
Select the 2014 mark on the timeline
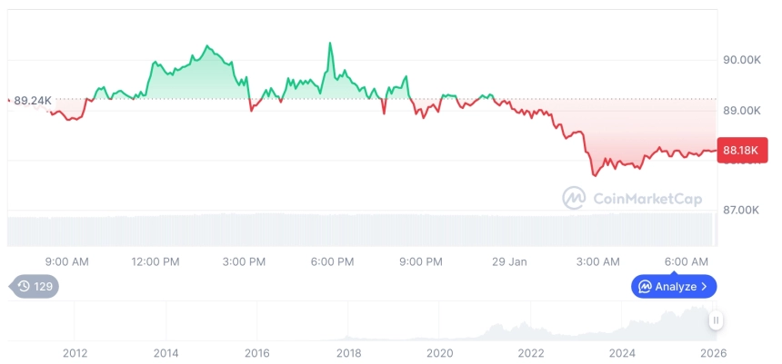[x=165, y=353]
